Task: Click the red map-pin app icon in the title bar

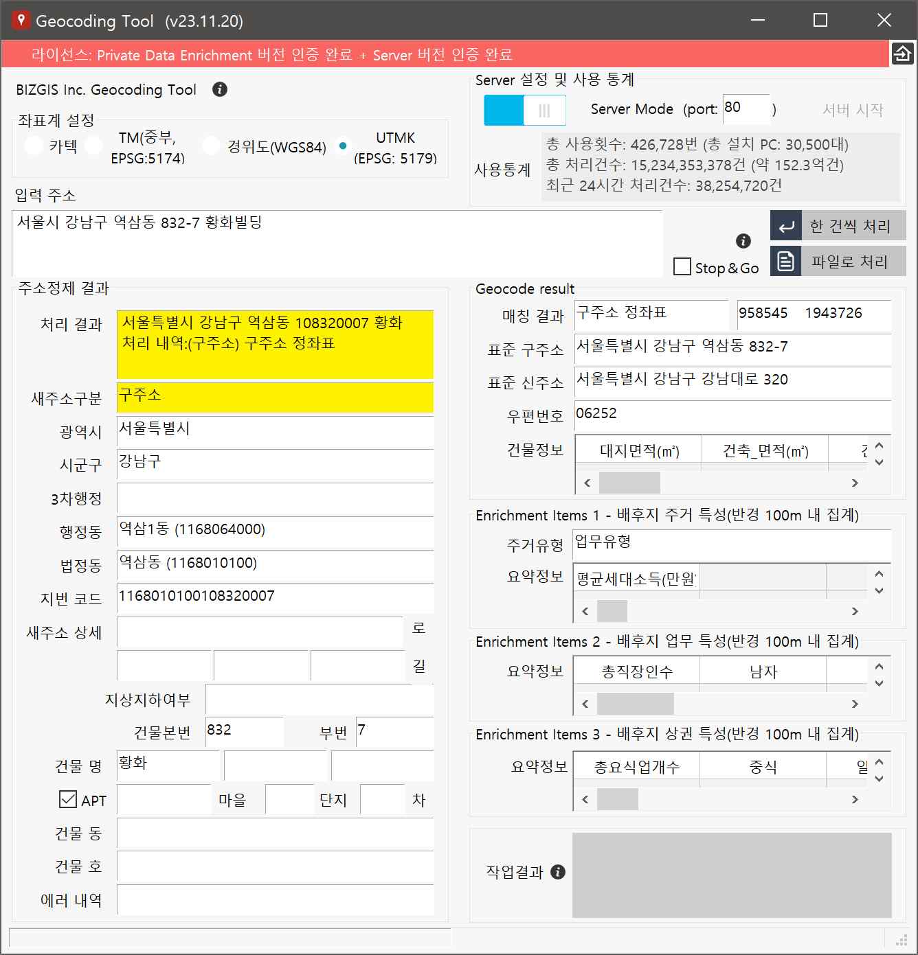Action: [20, 20]
